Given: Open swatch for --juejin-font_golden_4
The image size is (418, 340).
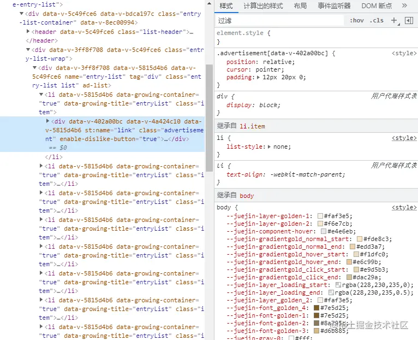Looking at the screenshot, I should pyautogui.click(x=317, y=308).
